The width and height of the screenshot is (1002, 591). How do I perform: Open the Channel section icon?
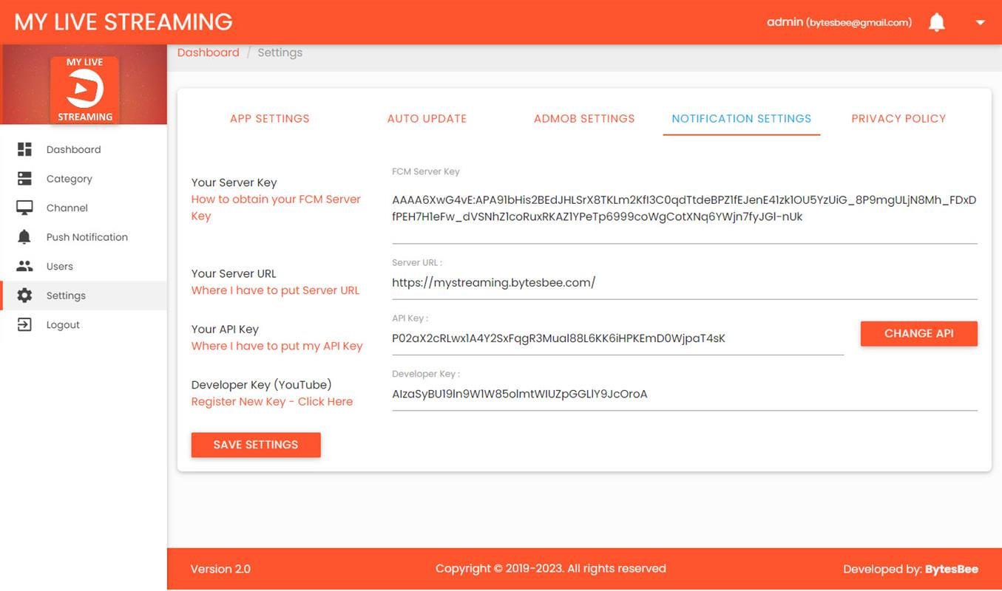pyautogui.click(x=24, y=208)
